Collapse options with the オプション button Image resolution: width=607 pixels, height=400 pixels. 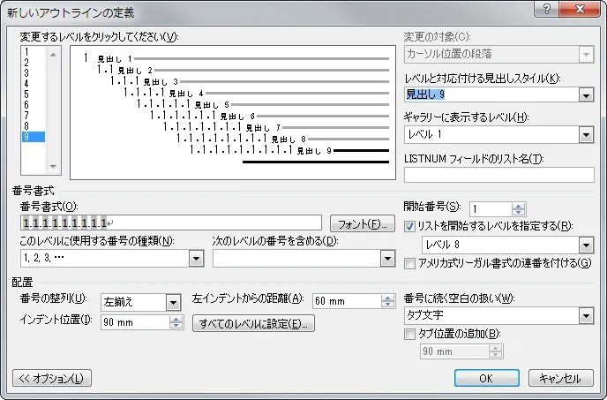coord(52,378)
